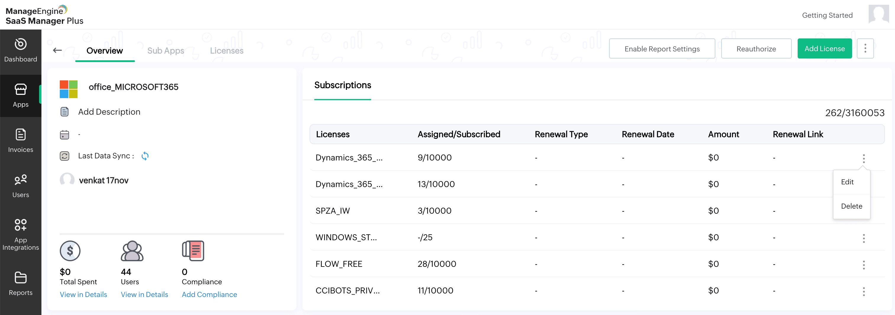
Task: Click the Amount column header
Action: click(723, 134)
